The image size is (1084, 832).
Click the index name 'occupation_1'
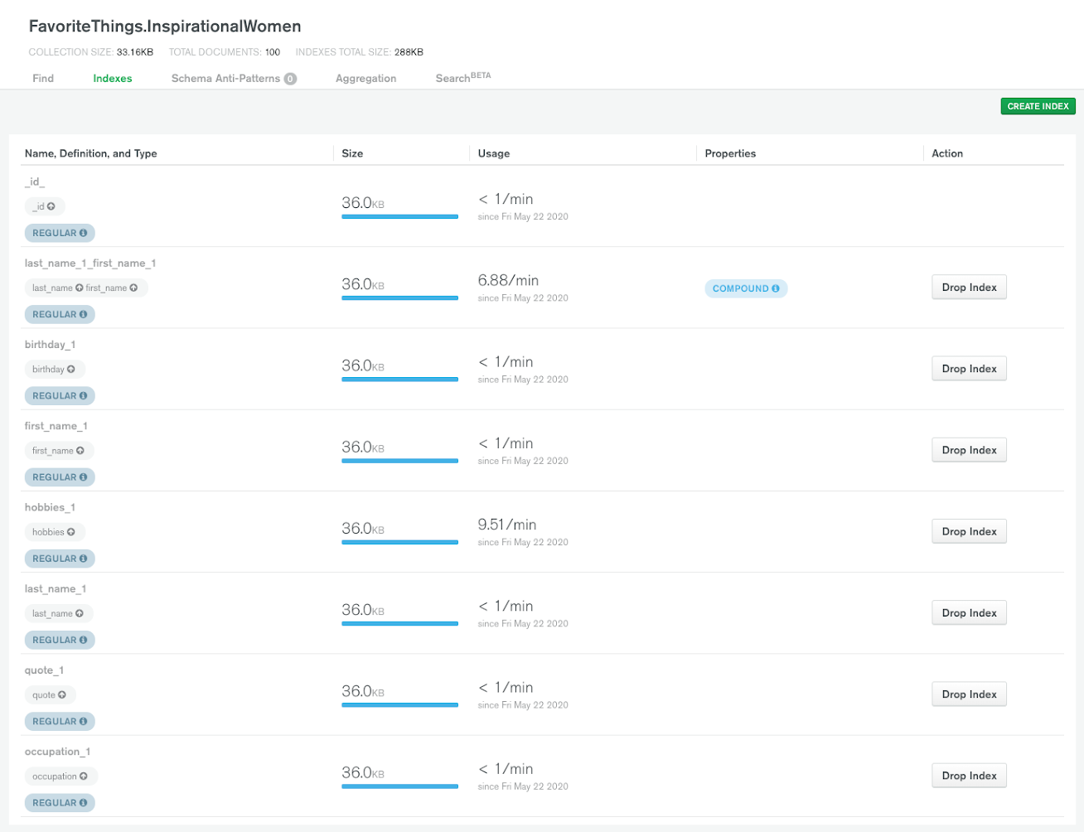click(x=57, y=752)
